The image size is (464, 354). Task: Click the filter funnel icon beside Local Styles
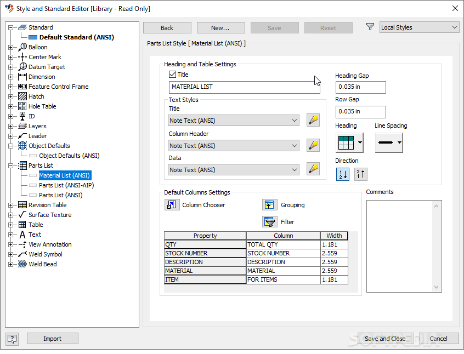(x=370, y=27)
